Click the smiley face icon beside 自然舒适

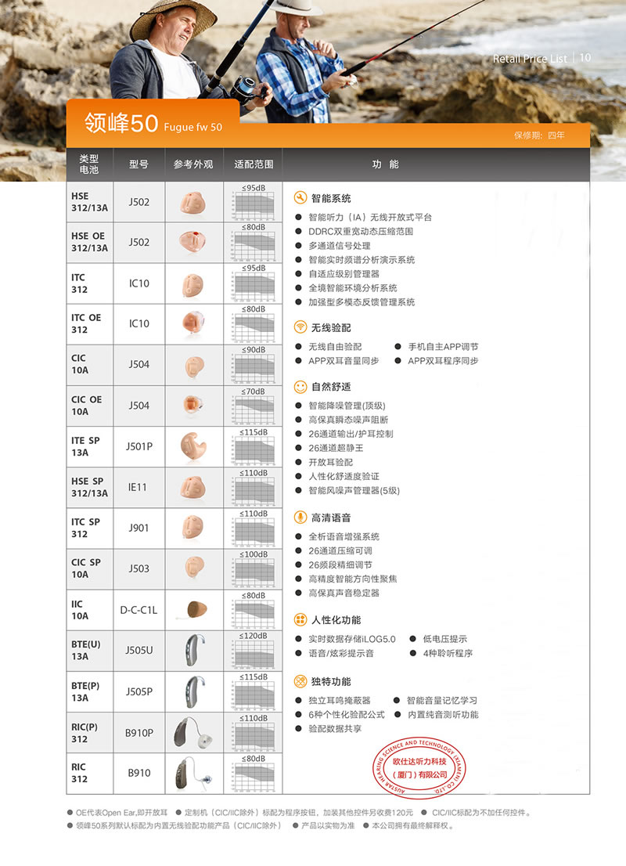tap(300, 387)
